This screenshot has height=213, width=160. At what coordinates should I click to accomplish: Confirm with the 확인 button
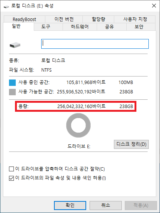(70, 205)
